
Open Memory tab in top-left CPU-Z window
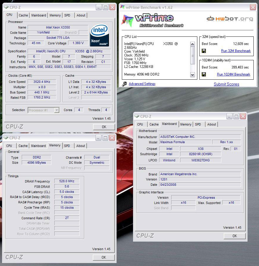55,15
